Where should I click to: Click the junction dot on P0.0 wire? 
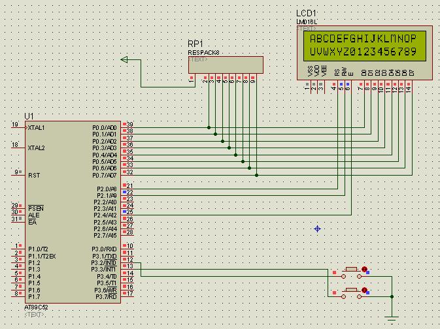tap(209, 127)
